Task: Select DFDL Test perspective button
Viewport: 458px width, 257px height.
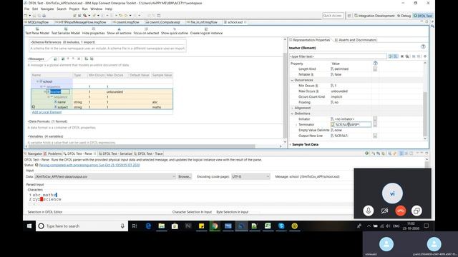Action: 423,16
